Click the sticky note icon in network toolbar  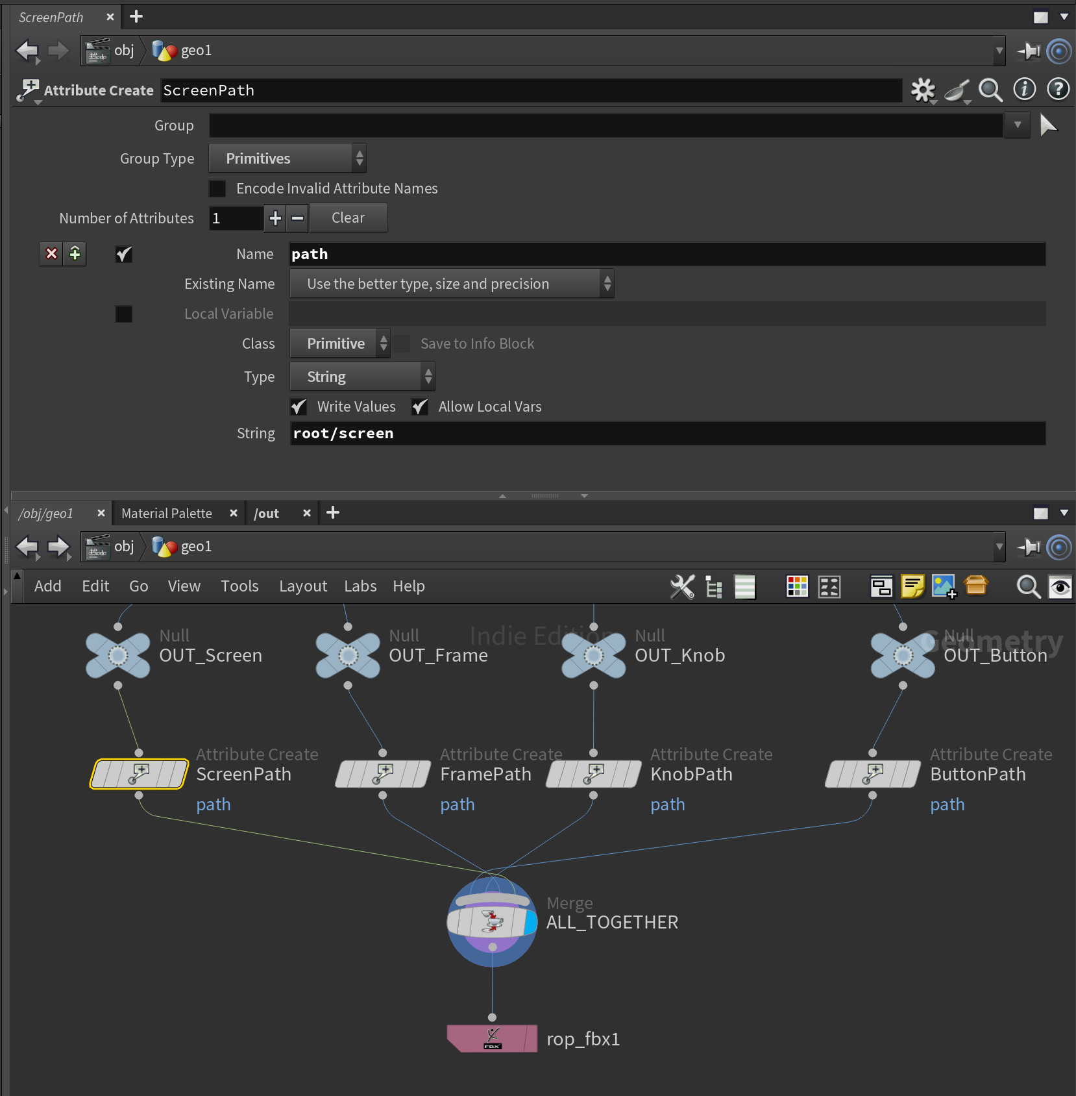click(912, 586)
